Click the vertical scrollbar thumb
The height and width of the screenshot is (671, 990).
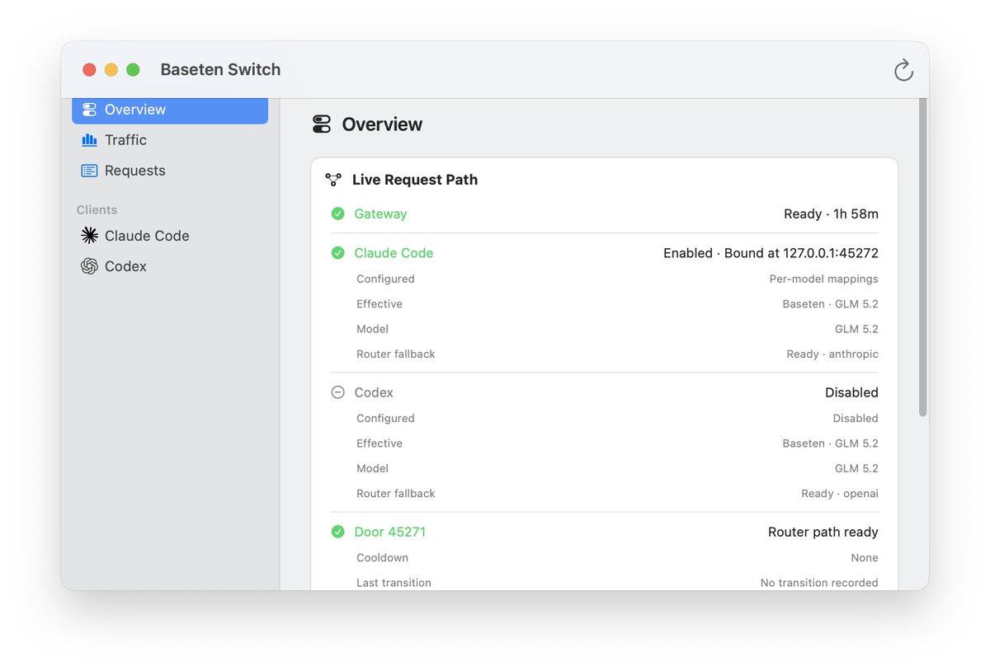point(923,257)
